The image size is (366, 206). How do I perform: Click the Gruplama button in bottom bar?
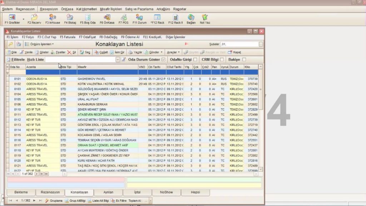(x=54, y=201)
